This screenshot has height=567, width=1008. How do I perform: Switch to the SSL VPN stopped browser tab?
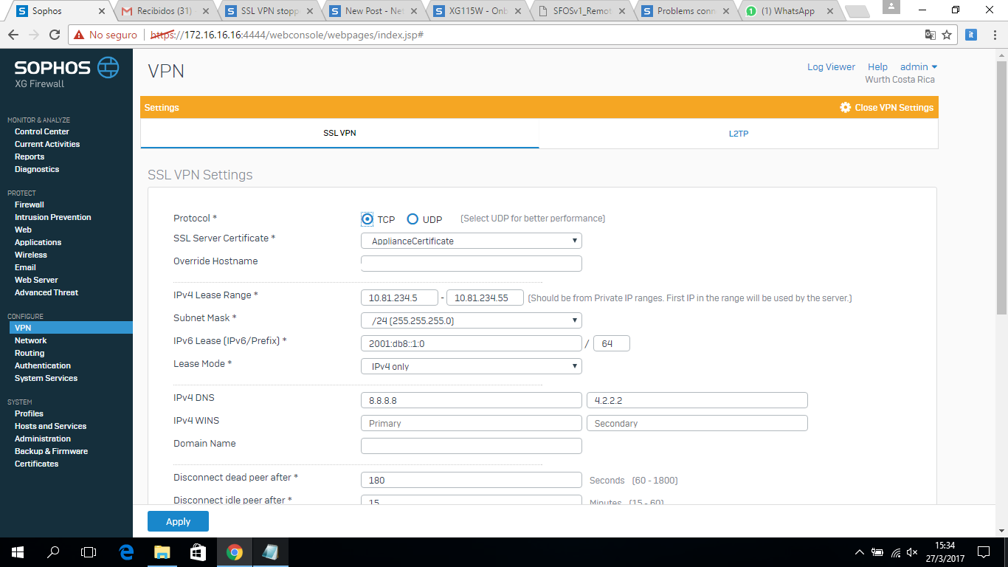tap(270, 11)
